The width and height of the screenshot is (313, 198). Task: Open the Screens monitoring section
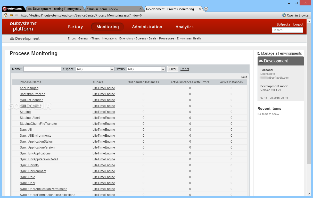141,38
